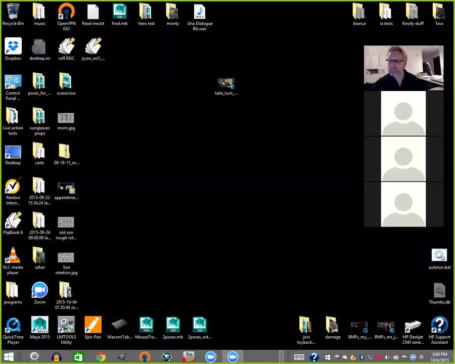This screenshot has height=364, width=455.
Task: Select the music folder icon
Action: [x=39, y=15]
